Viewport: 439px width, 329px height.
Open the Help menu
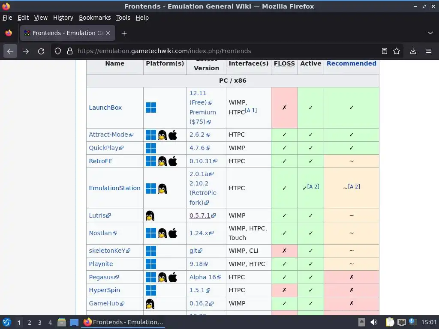pos(142,18)
